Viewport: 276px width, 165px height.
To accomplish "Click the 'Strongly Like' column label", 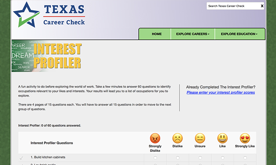I will point(245,146).
